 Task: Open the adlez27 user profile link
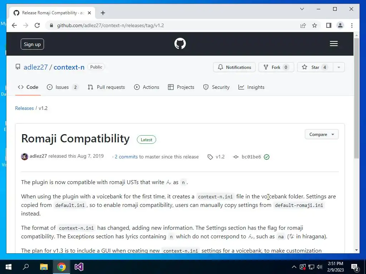pos(35,67)
